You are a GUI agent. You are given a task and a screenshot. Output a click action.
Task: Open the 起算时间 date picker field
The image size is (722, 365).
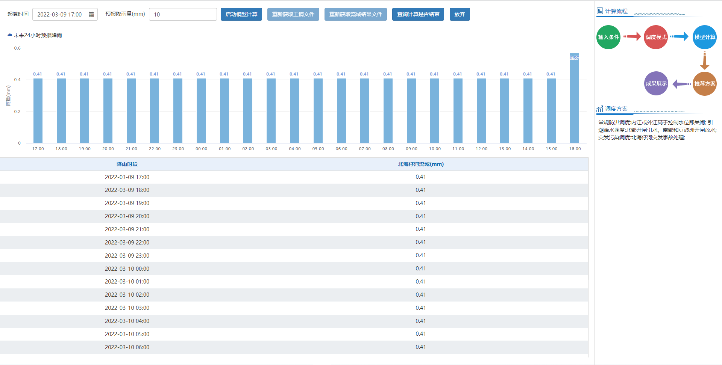click(60, 14)
